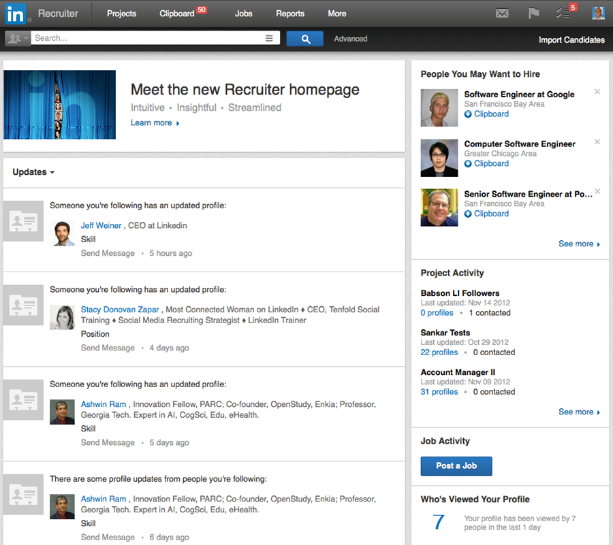Expand the Updates filter dropdown
The image size is (613, 545).
tap(34, 172)
